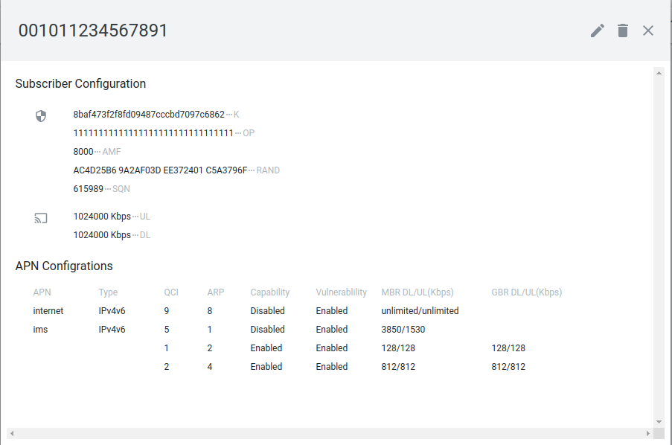The width and height of the screenshot is (672, 445).
Task: Click the ims APN name
Action: point(40,329)
